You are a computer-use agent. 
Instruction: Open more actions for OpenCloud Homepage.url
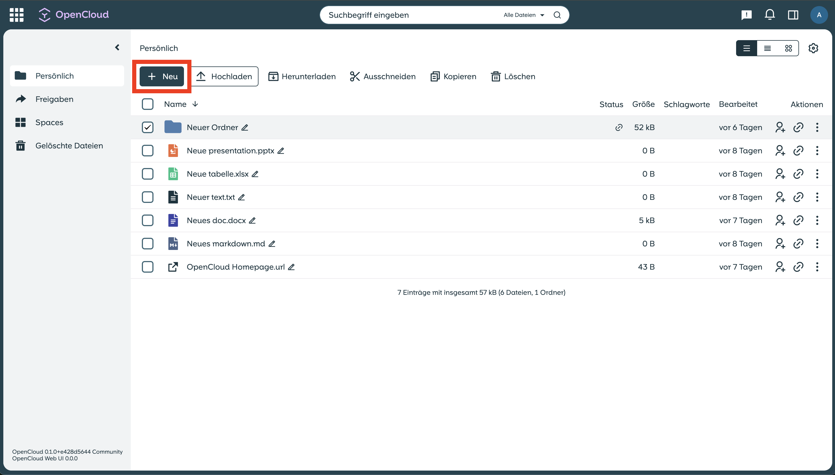[817, 267]
